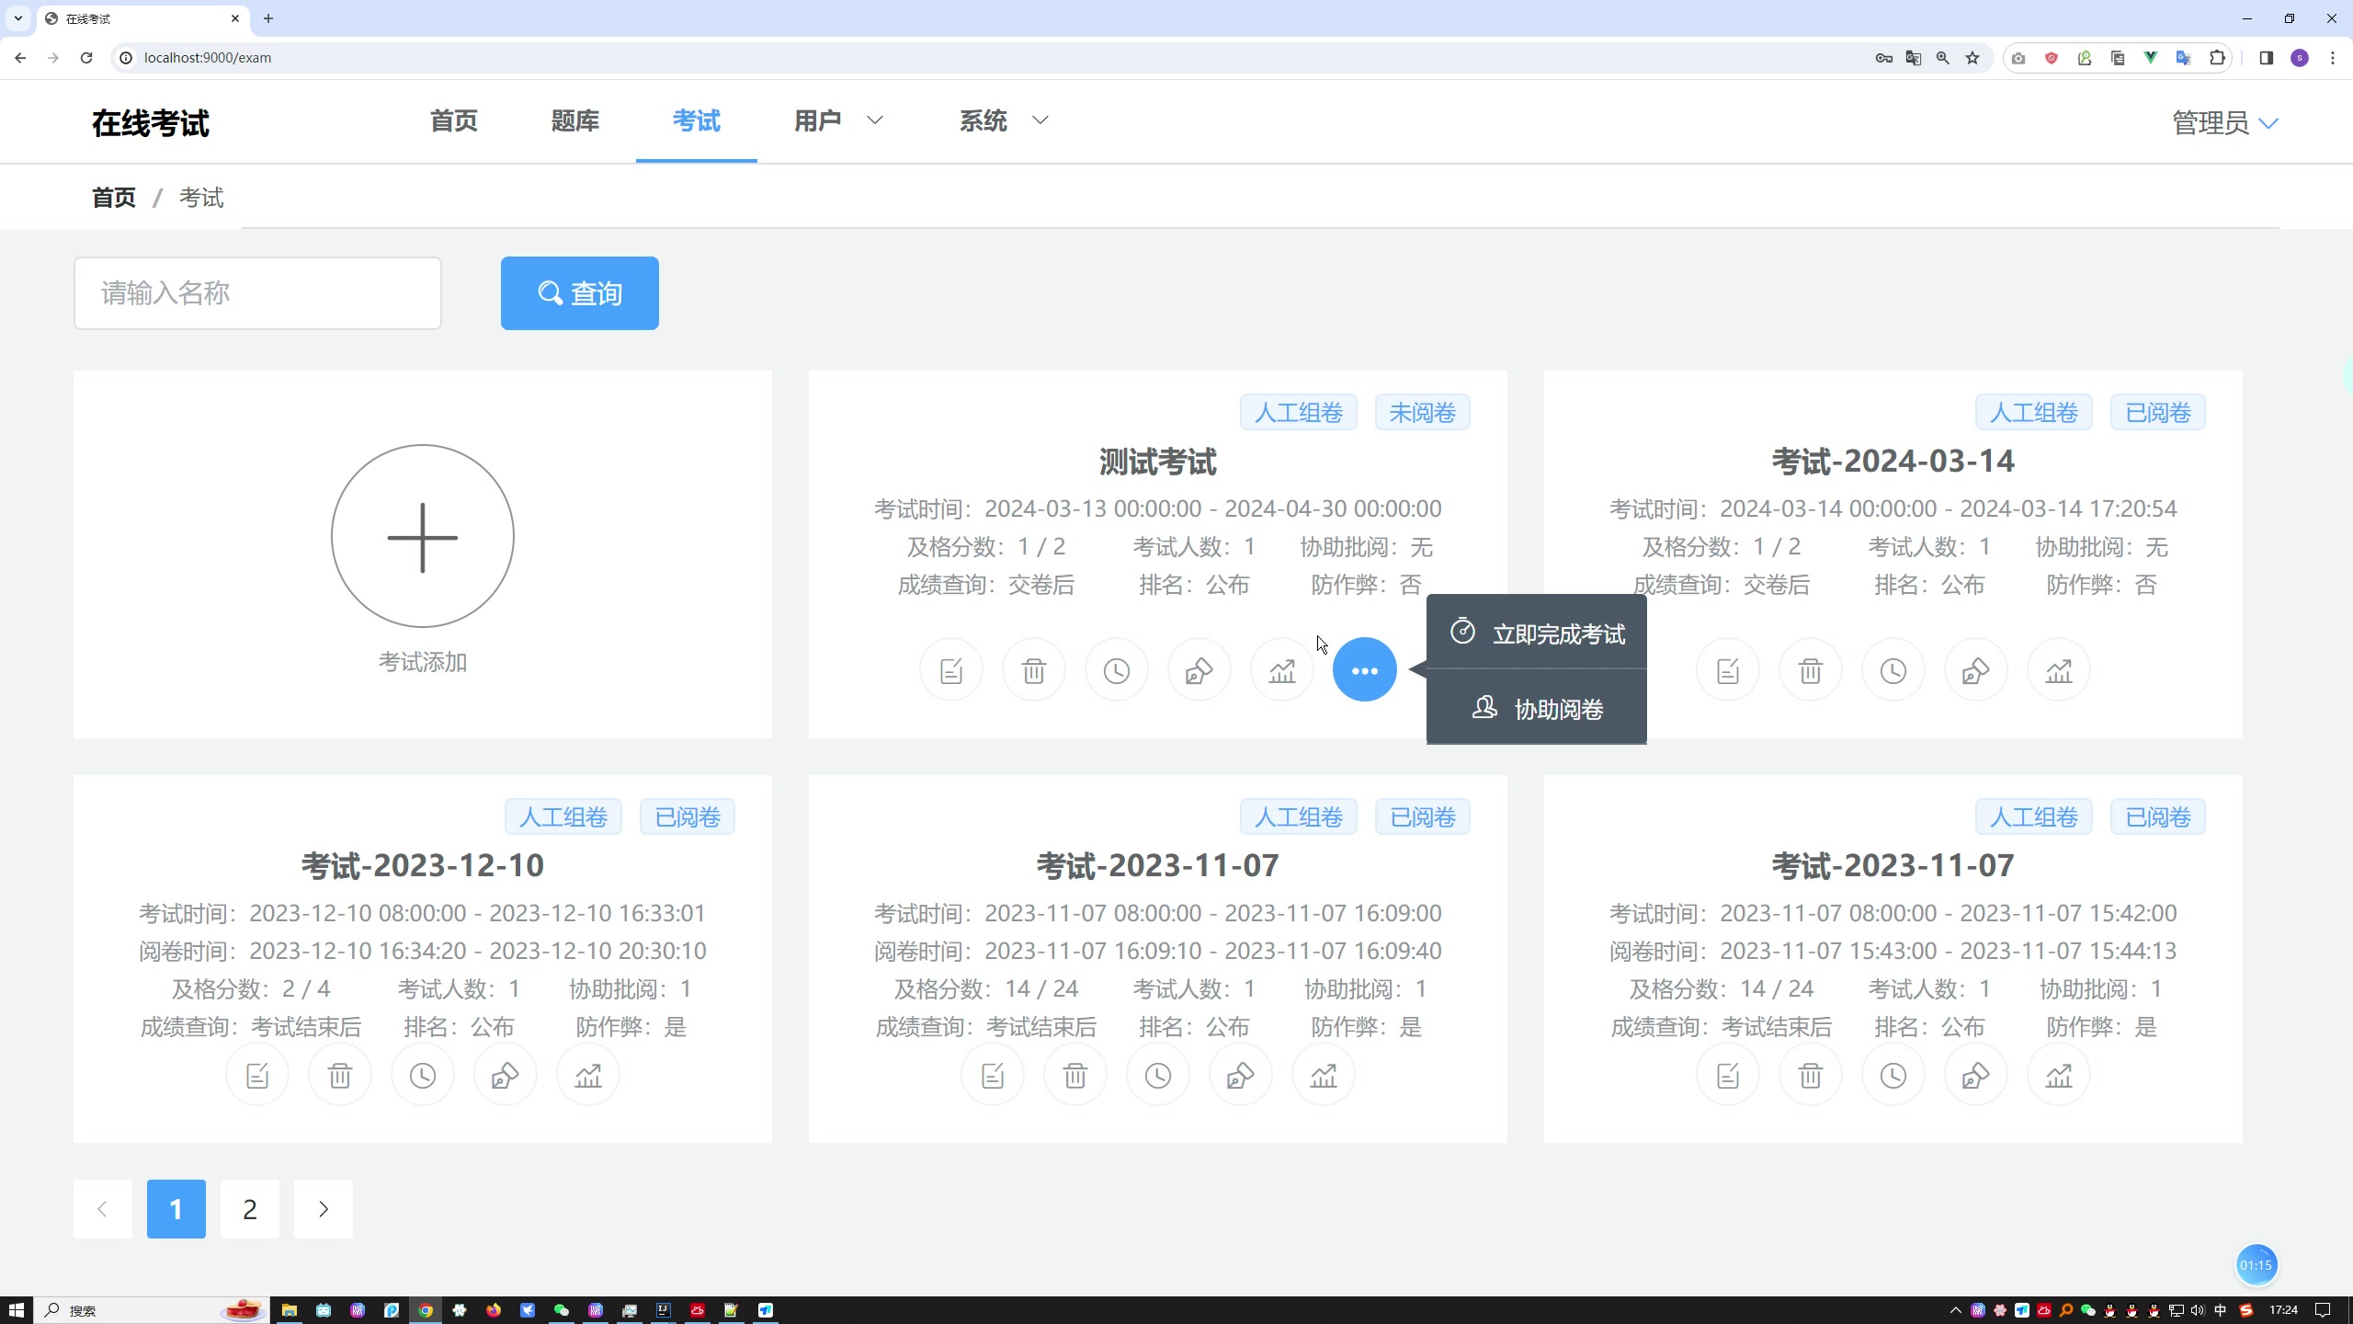The height and width of the screenshot is (1324, 2353).
Task: Click the 人工组卷 tag on 考试-2023-12-10
Action: coord(563,816)
